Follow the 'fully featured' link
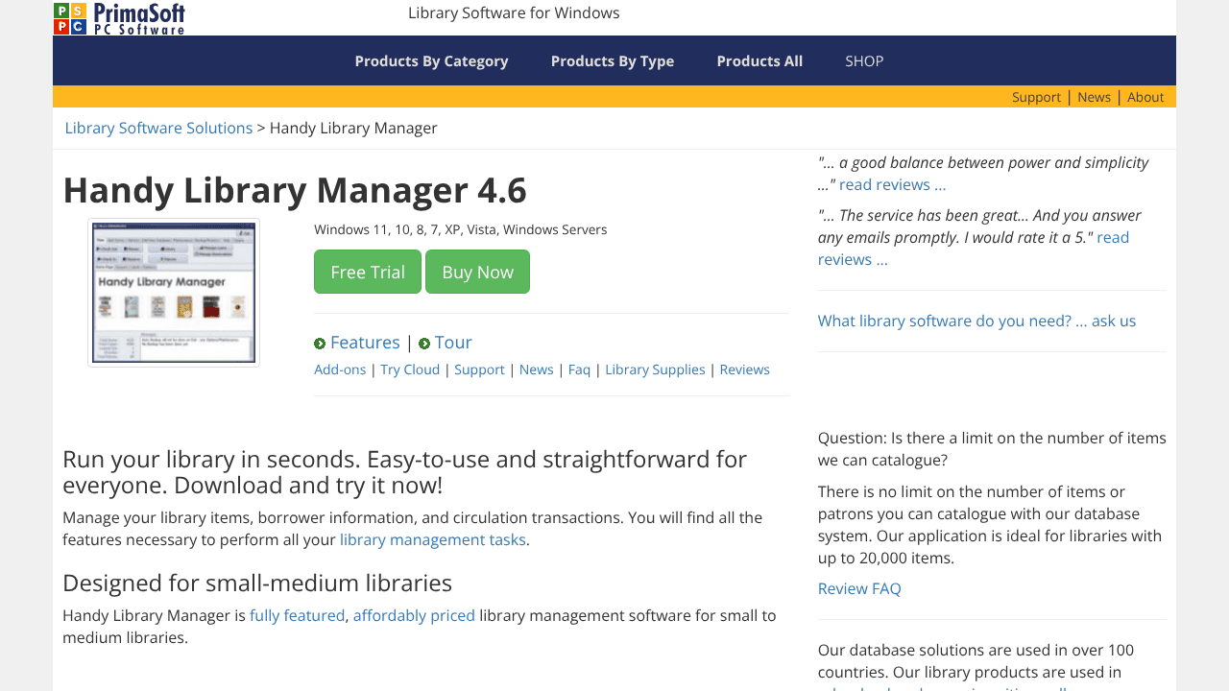This screenshot has height=691, width=1229. point(298,615)
